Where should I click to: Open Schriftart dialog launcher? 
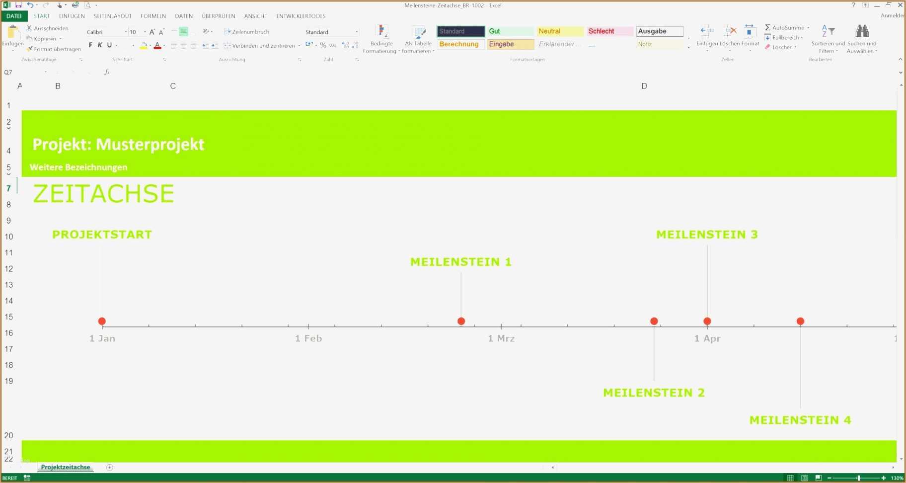(164, 60)
